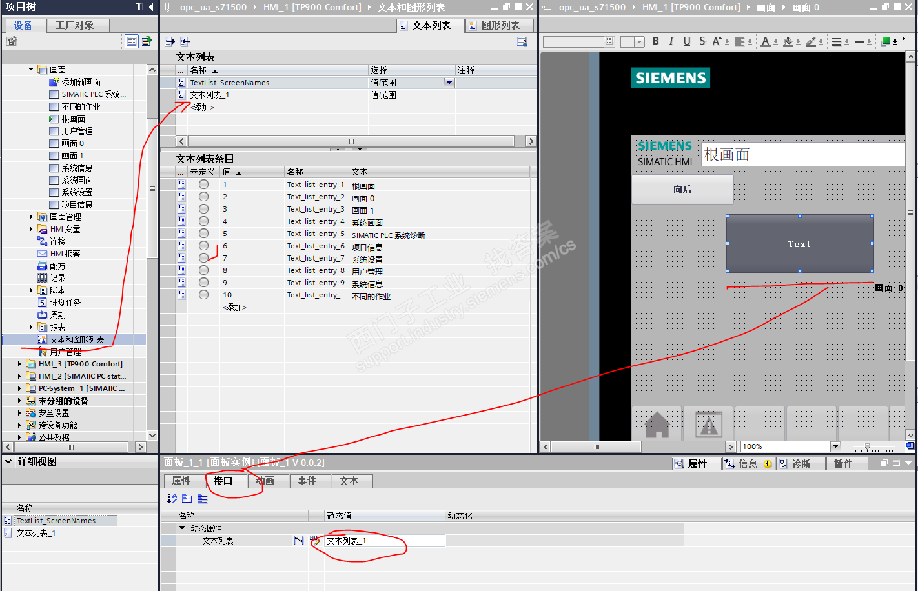The height and width of the screenshot is (591, 918).
Task: Select undefined radio for entry value 8
Action: 203,270
